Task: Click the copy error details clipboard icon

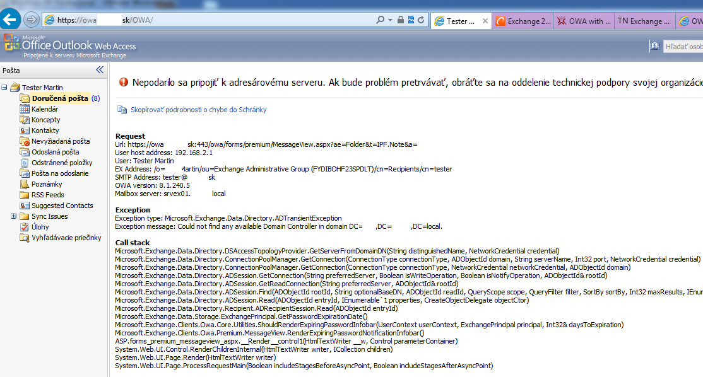Action: pos(122,110)
